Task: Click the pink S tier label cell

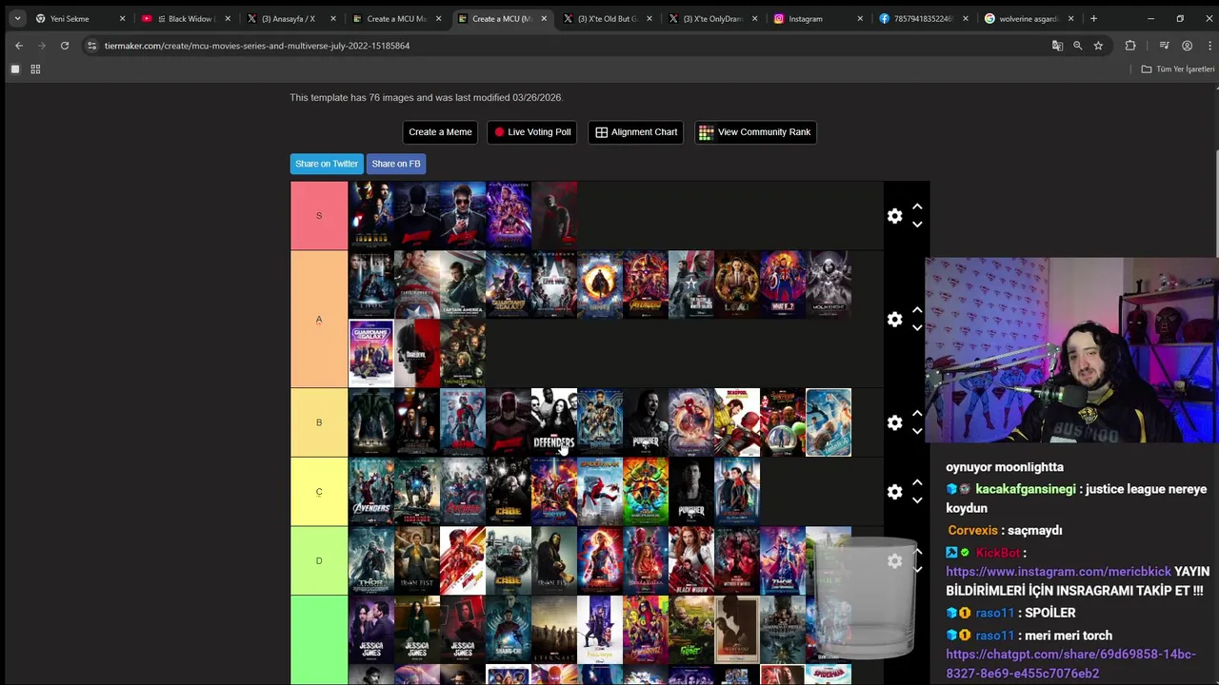Action: [319, 216]
